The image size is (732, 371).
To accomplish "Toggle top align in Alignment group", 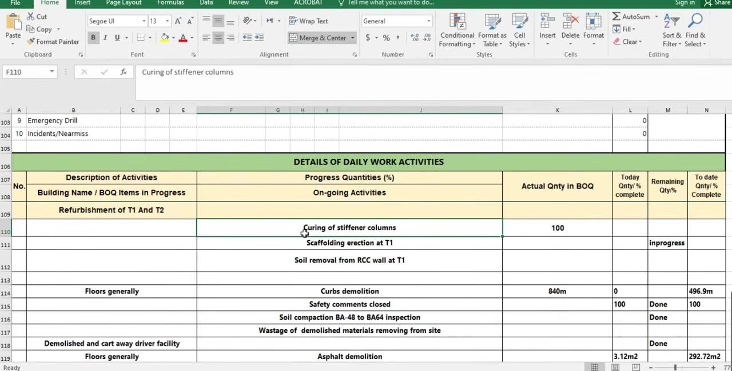I will click(206, 21).
